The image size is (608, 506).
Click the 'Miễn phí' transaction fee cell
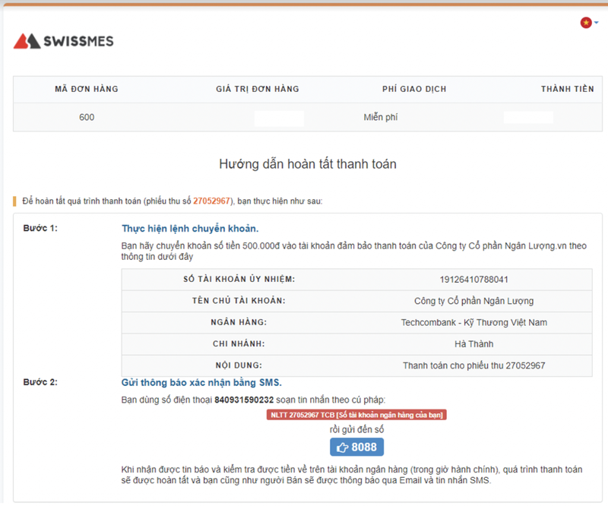tap(381, 117)
